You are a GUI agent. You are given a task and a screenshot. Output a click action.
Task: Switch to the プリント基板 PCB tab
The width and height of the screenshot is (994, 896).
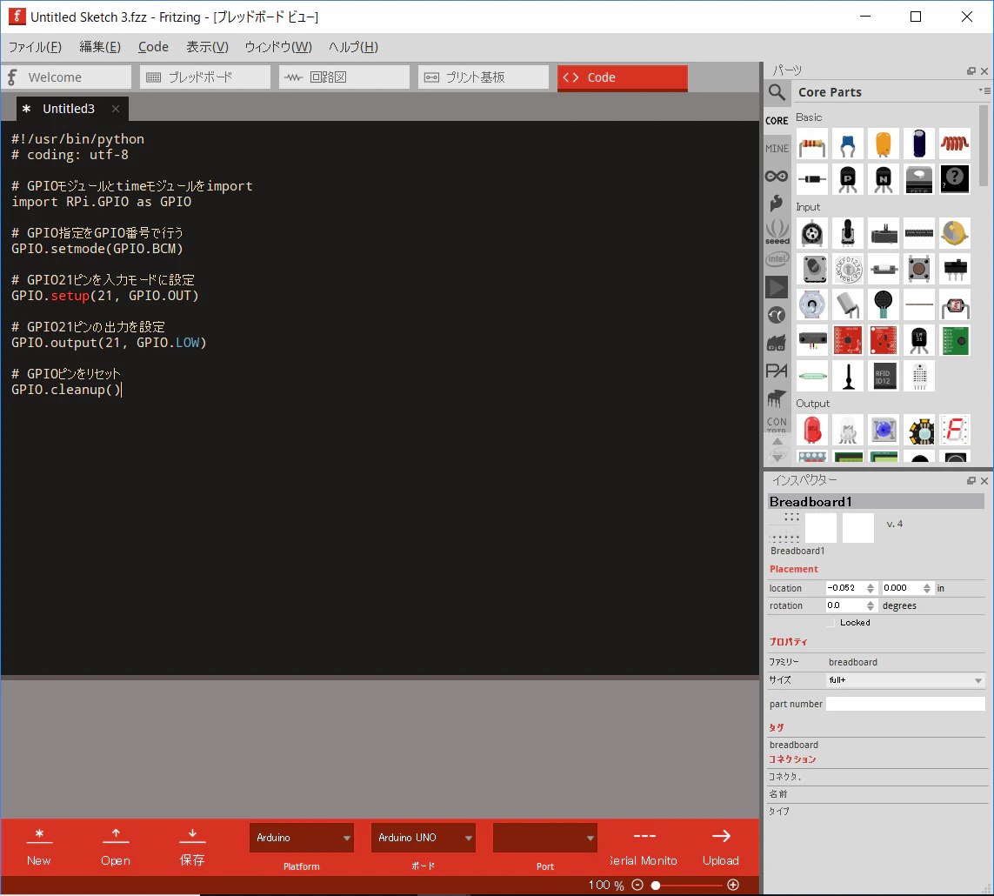point(484,77)
